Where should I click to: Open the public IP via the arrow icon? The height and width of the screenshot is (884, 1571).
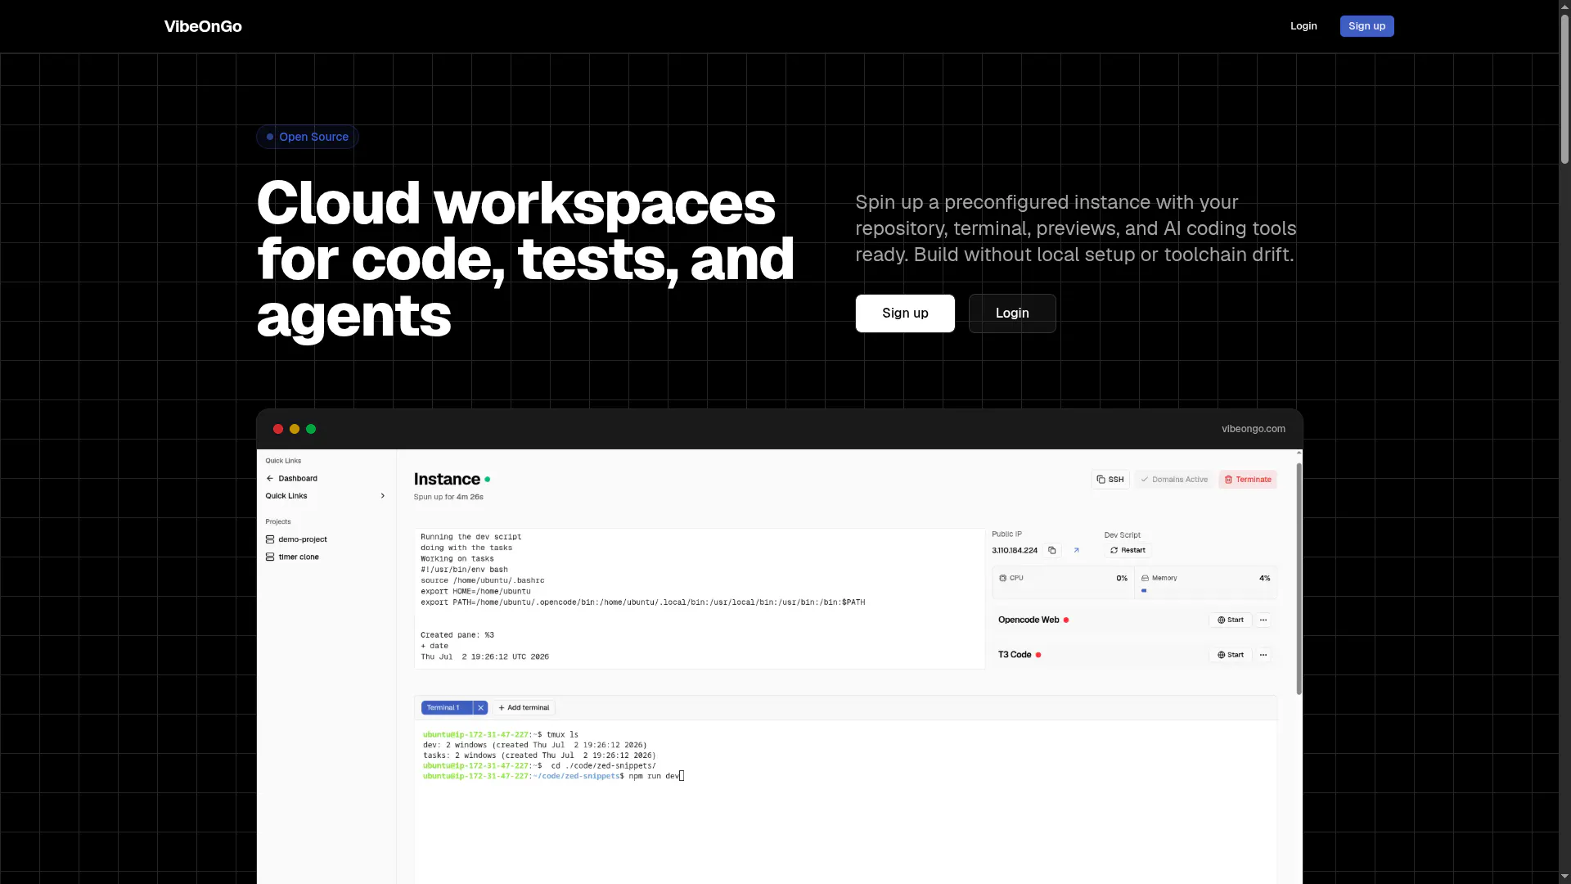click(x=1076, y=551)
